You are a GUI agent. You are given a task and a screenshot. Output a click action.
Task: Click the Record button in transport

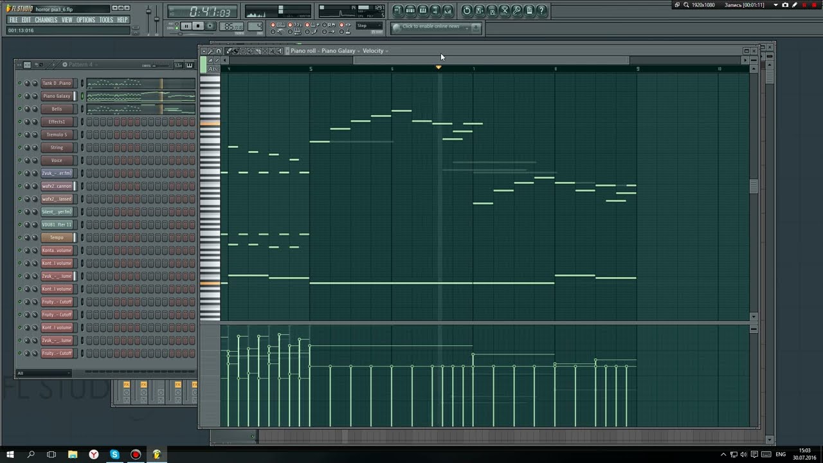[210, 26]
